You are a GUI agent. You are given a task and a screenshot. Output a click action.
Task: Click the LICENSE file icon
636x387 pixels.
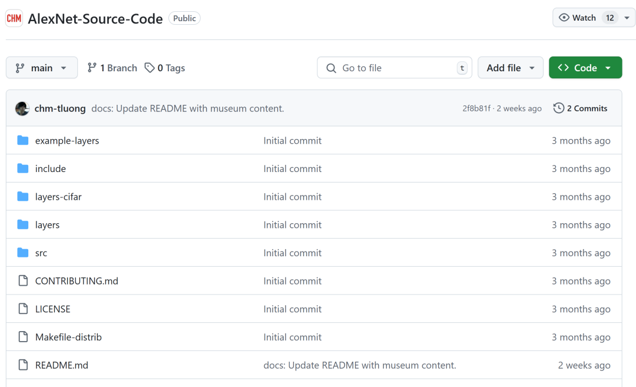click(x=23, y=309)
